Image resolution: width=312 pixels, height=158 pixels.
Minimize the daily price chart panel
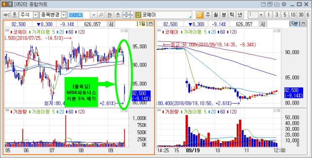pyautogui.click(x=122, y=31)
